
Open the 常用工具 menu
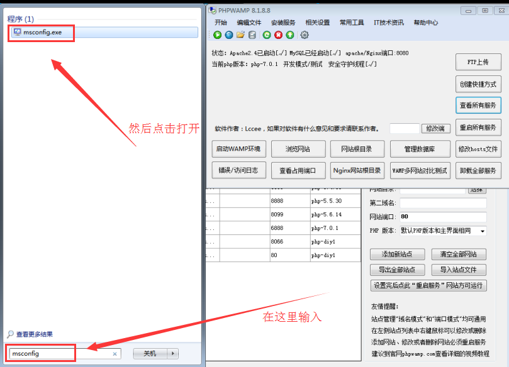[352, 23]
